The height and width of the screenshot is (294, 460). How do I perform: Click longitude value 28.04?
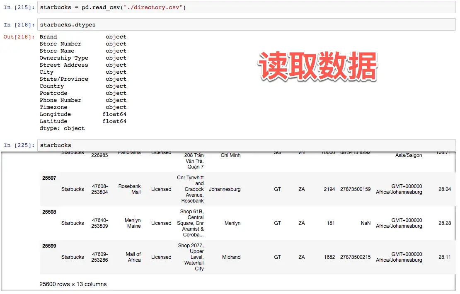[444, 189]
